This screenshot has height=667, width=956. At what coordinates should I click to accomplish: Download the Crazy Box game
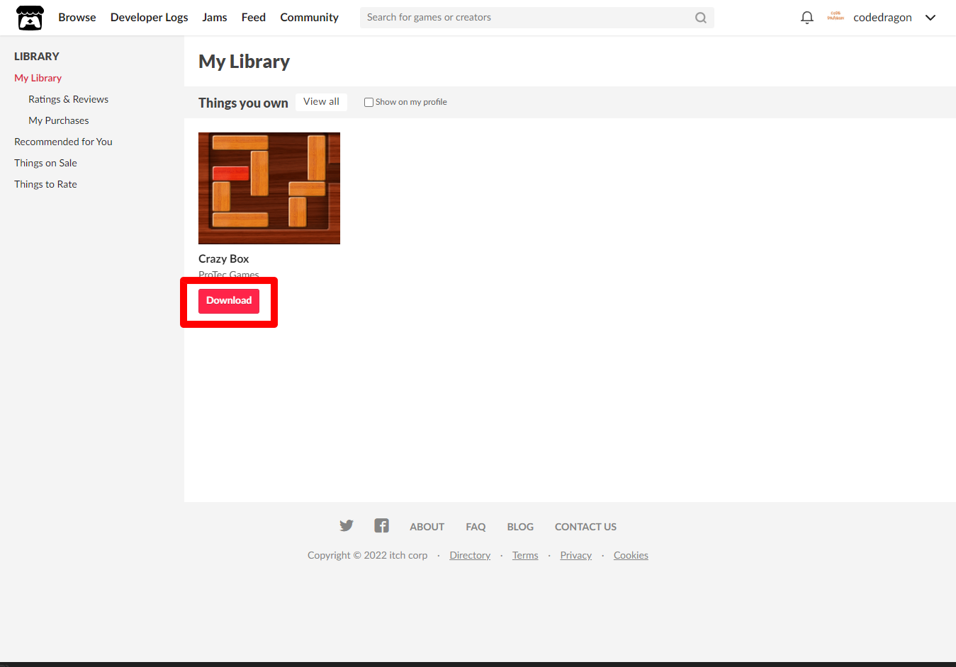229,301
